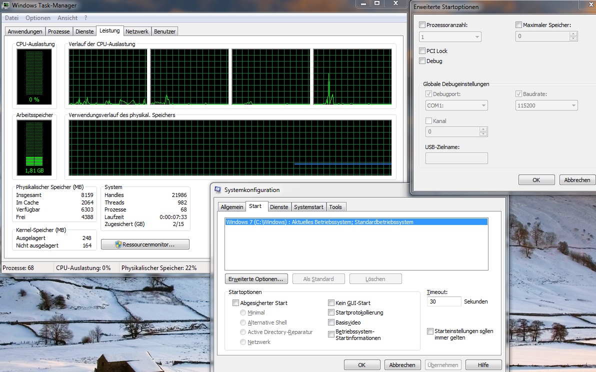Select the Netzwerk radio option under Abgesicherter Start
This screenshot has height=372, width=596.
[x=243, y=342]
